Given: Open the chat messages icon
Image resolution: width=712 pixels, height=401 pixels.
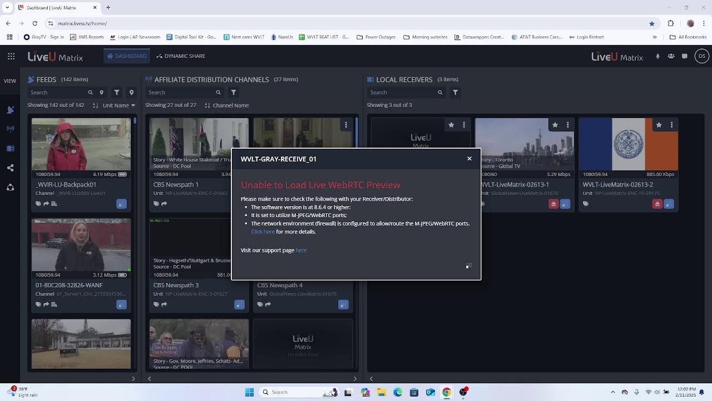Looking at the screenshot, I should point(685,56).
